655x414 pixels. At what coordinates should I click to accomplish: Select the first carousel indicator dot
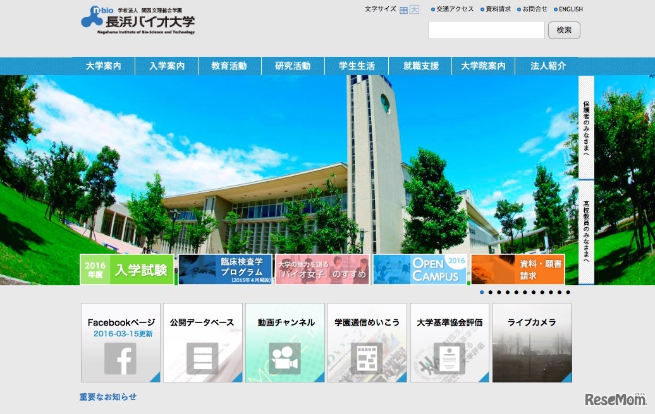click(482, 292)
